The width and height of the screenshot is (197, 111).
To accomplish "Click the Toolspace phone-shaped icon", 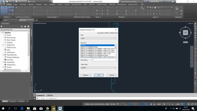I will tap(22, 27).
